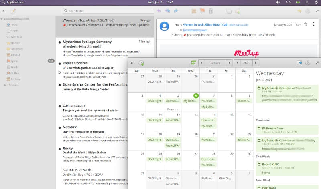
Task: Click the reply arrow icon in mail toolbar
Action: tap(159, 11)
